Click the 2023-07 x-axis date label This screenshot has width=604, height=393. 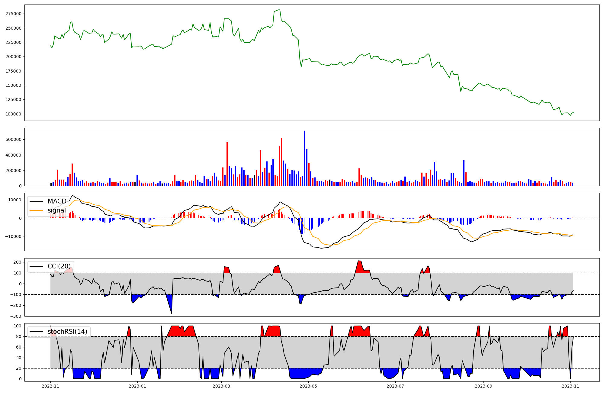[x=395, y=386]
